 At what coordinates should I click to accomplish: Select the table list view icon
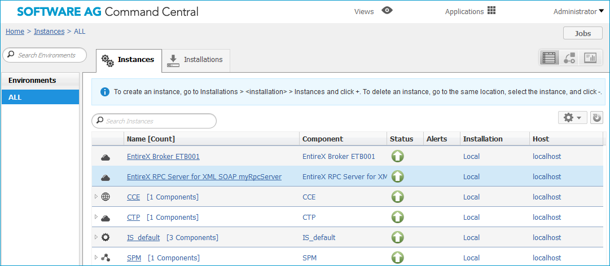[549, 58]
